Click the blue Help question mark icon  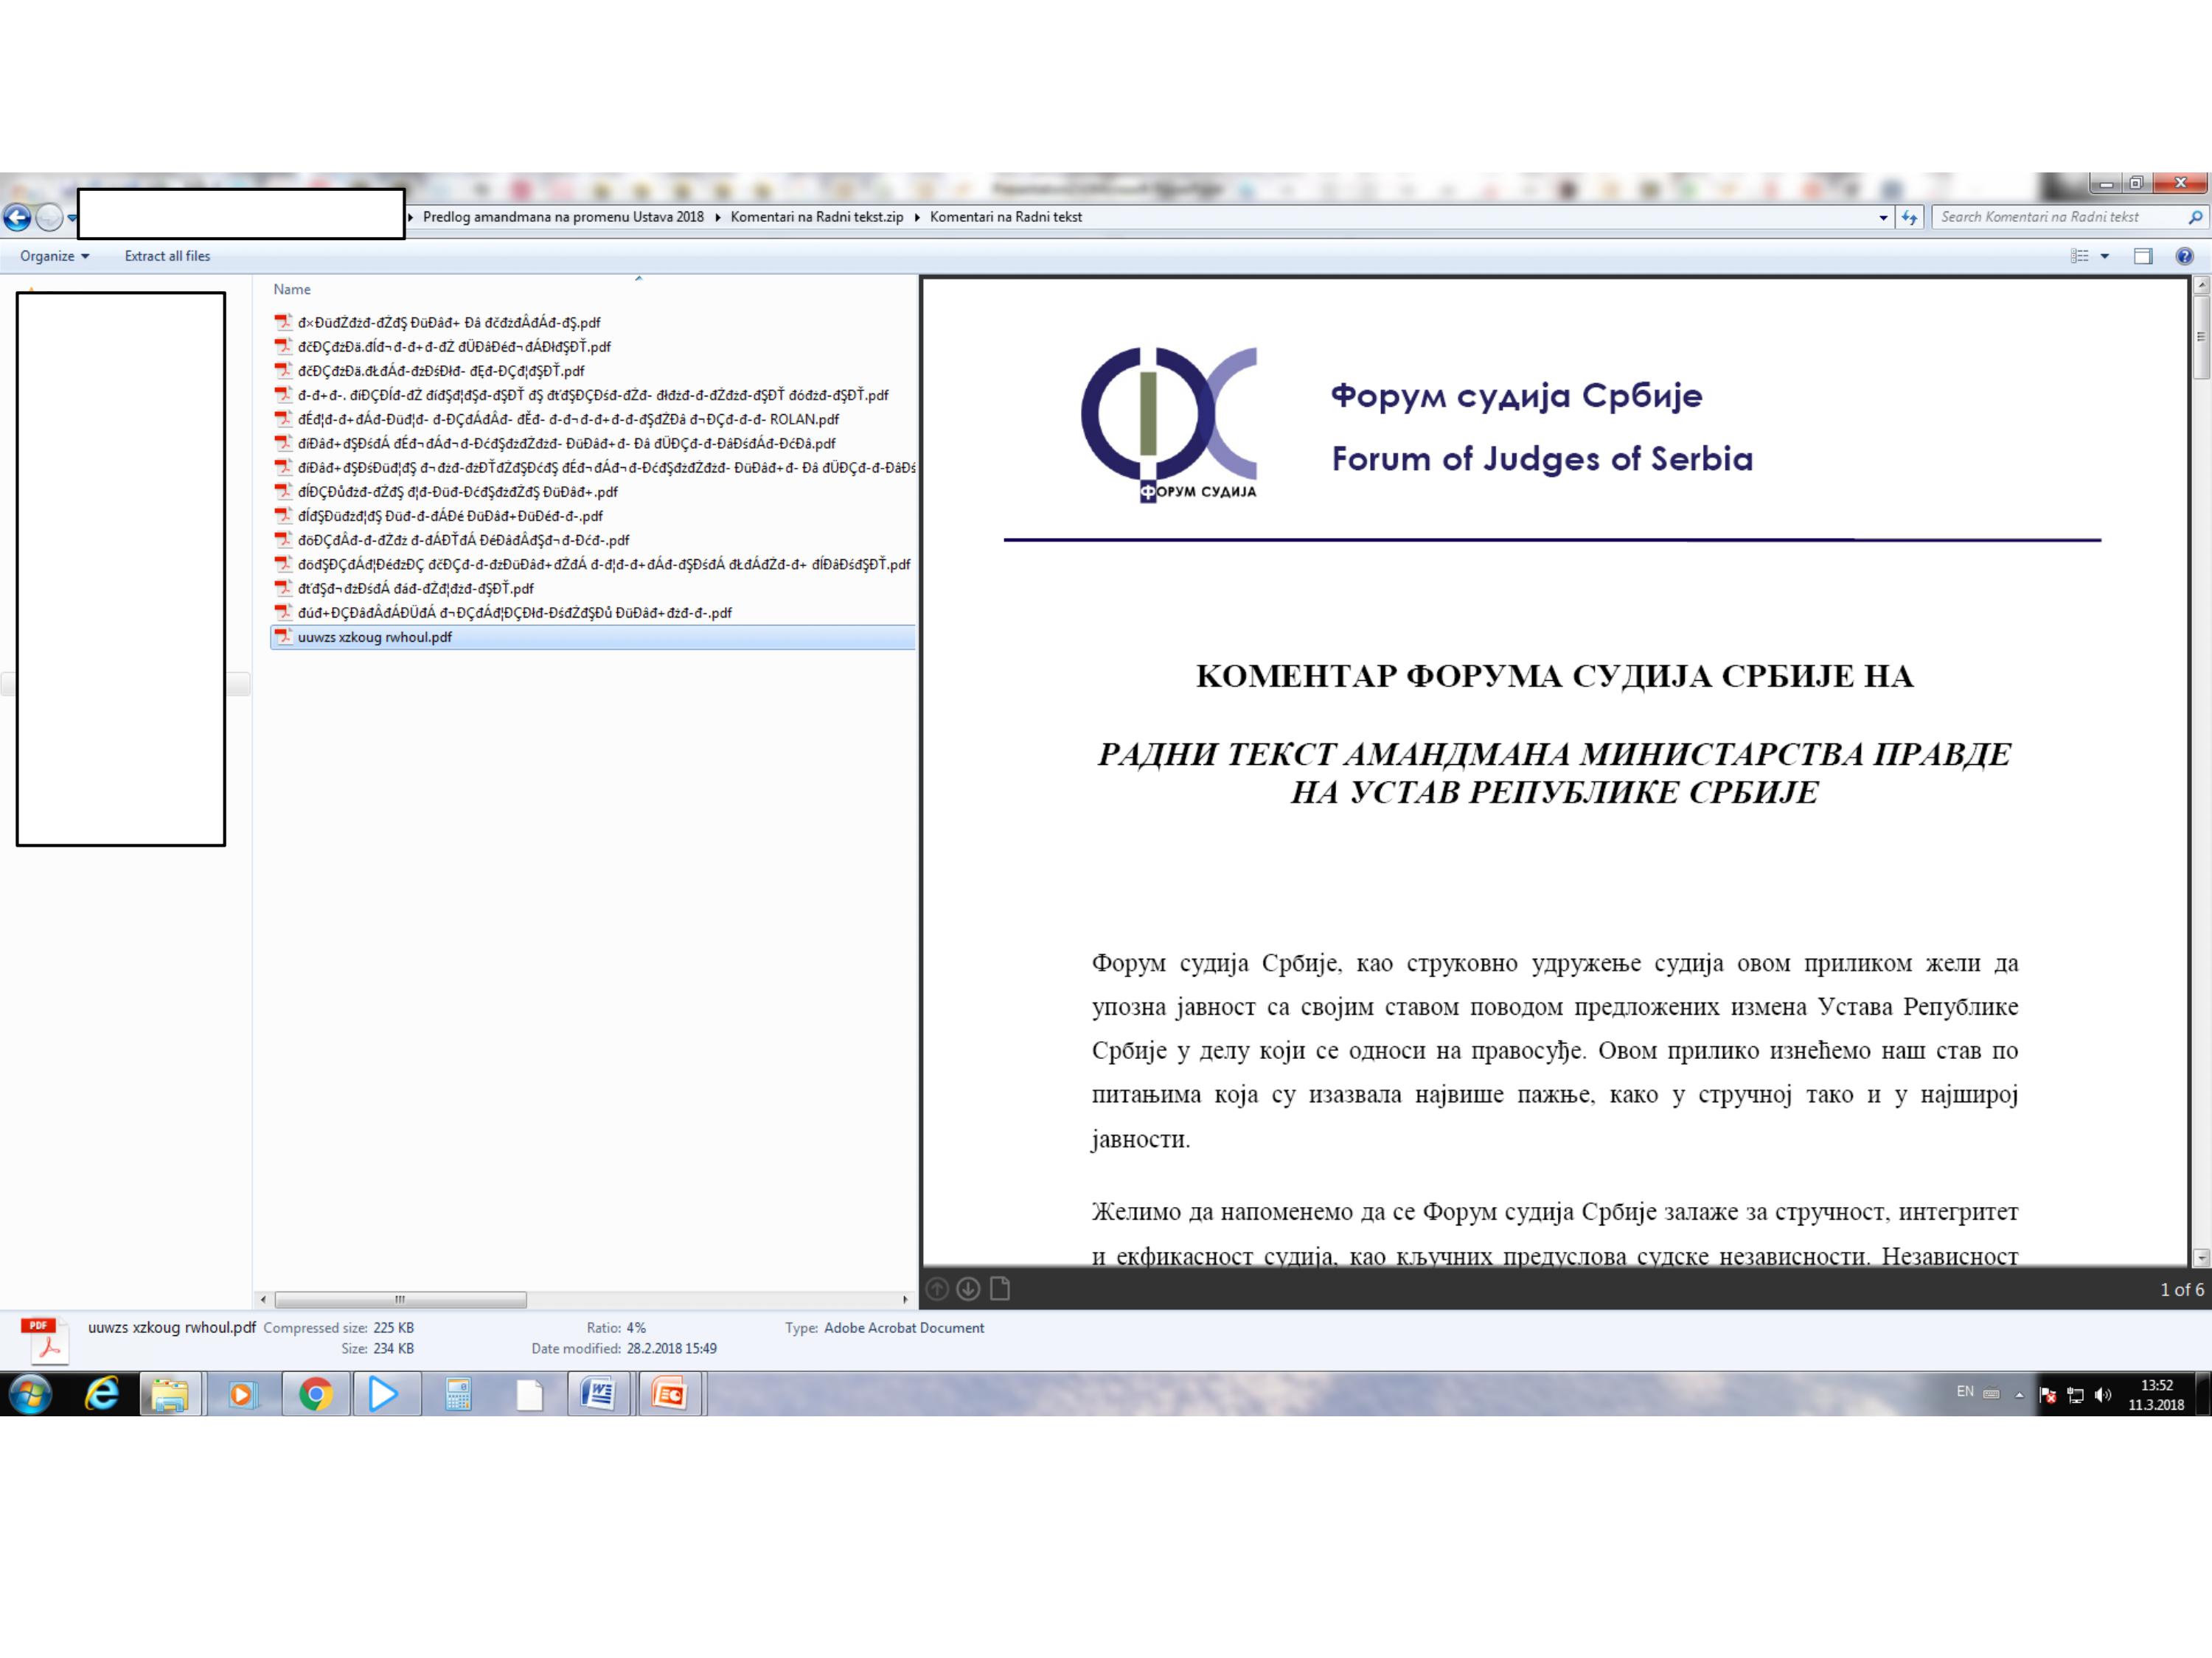click(x=2185, y=256)
